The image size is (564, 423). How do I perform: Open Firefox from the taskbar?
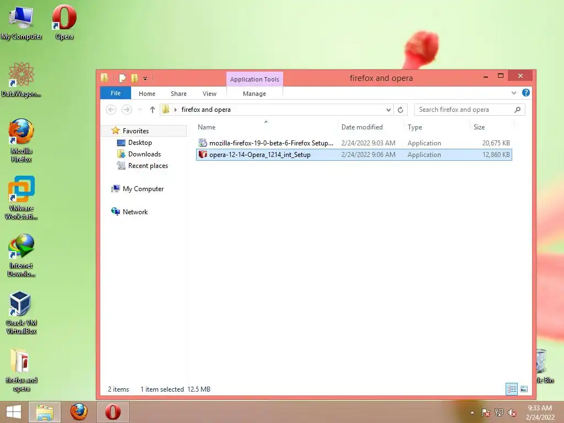point(79,412)
